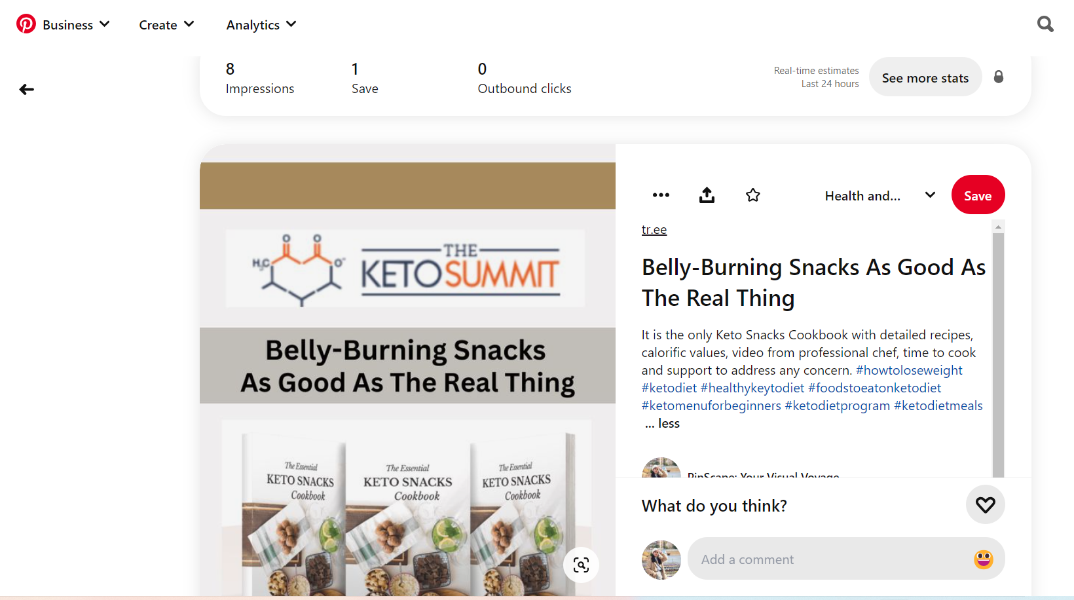This screenshot has height=600, width=1074.
Task: Expand the Analytics dropdown menu
Action: coord(261,25)
